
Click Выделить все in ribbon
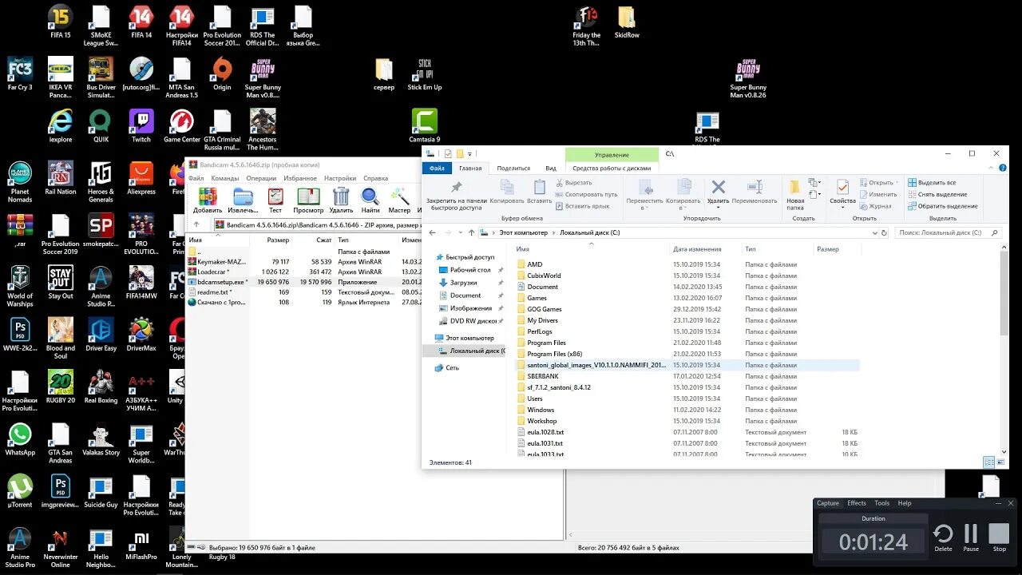(932, 183)
